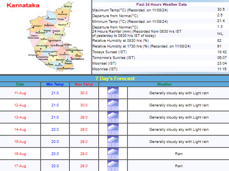Click the Weather column header
Screen dimensions: 229x171
point(164,84)
